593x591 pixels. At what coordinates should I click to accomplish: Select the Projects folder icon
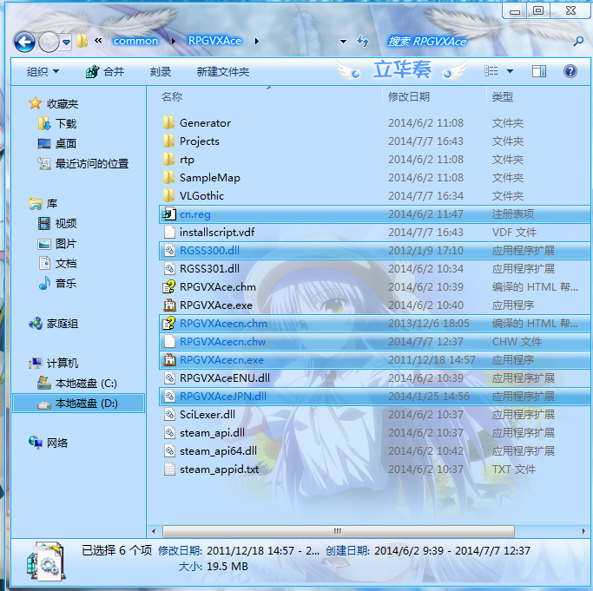[x=168, y=141]
